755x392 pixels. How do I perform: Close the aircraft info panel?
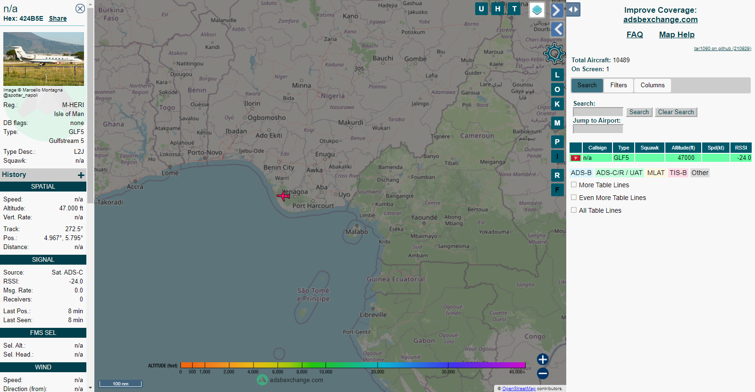point(80,8)
